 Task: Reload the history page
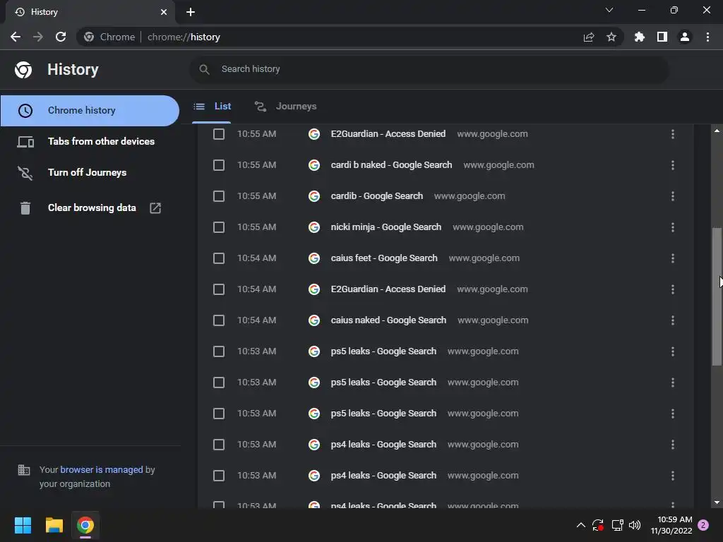pyautogui.click(x=61, y=37)
